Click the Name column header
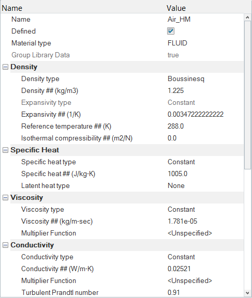The image size is (252, 298). (12, 8)
